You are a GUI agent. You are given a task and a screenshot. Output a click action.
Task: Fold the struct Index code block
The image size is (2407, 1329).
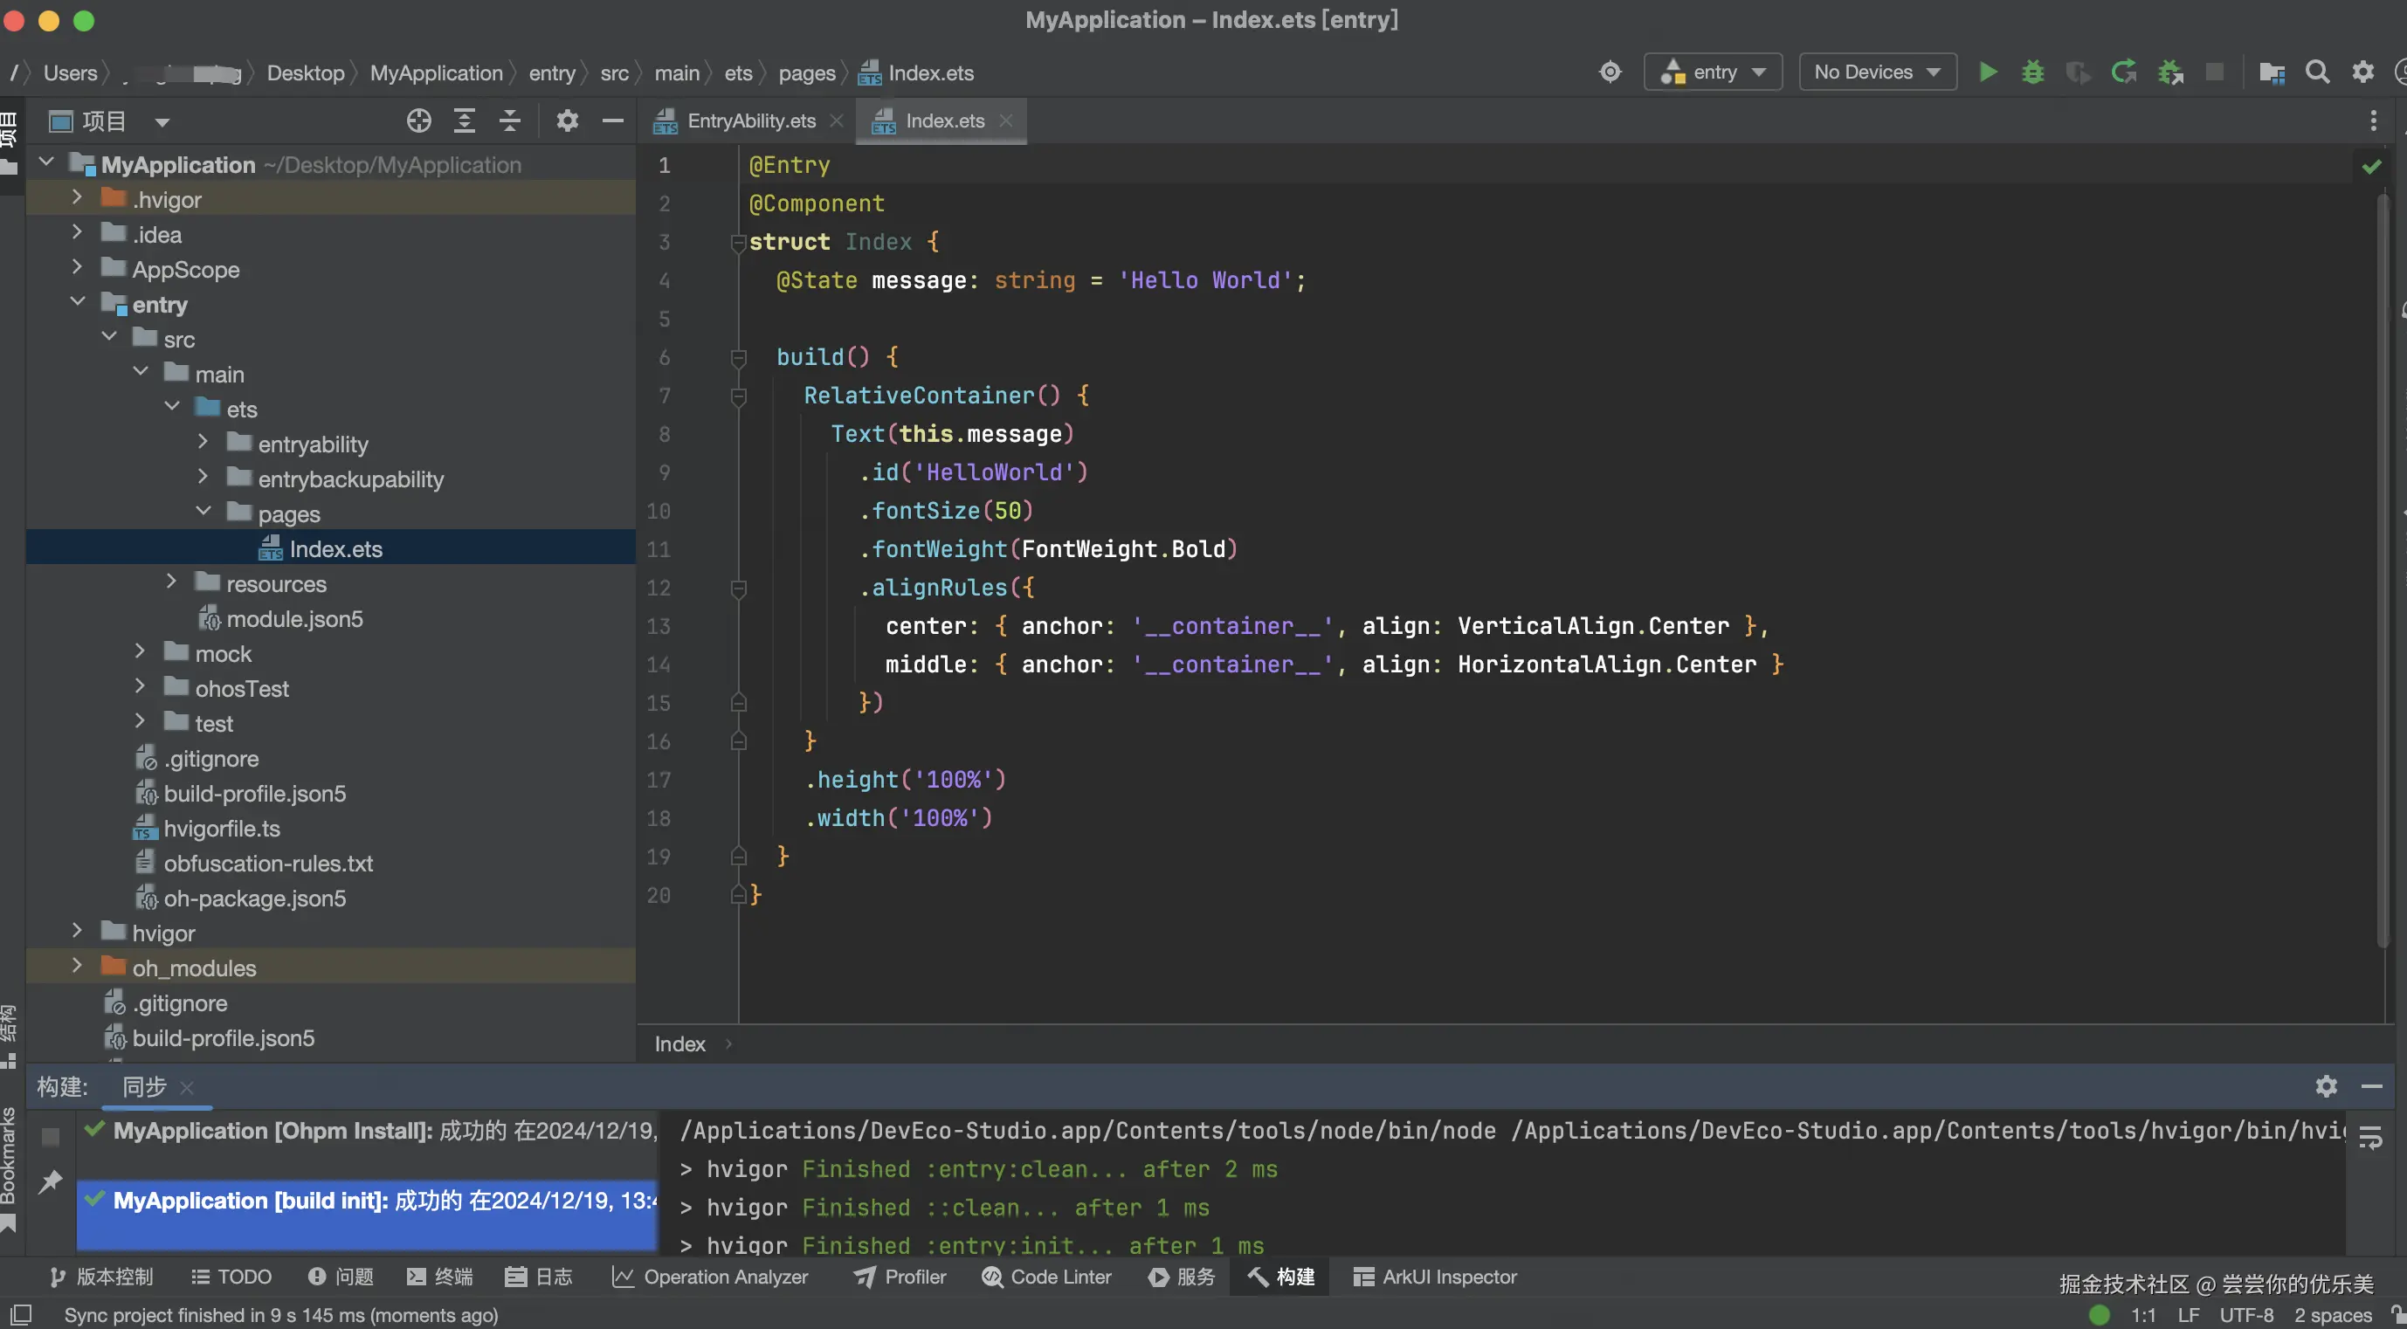[737, 242]
